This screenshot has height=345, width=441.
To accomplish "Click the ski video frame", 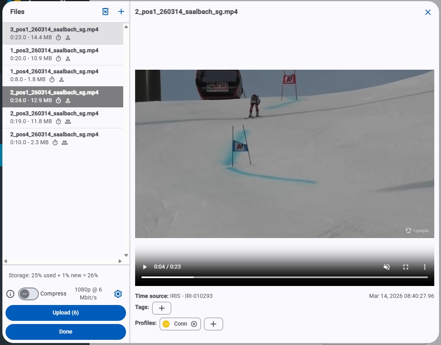I will [284, 154].
